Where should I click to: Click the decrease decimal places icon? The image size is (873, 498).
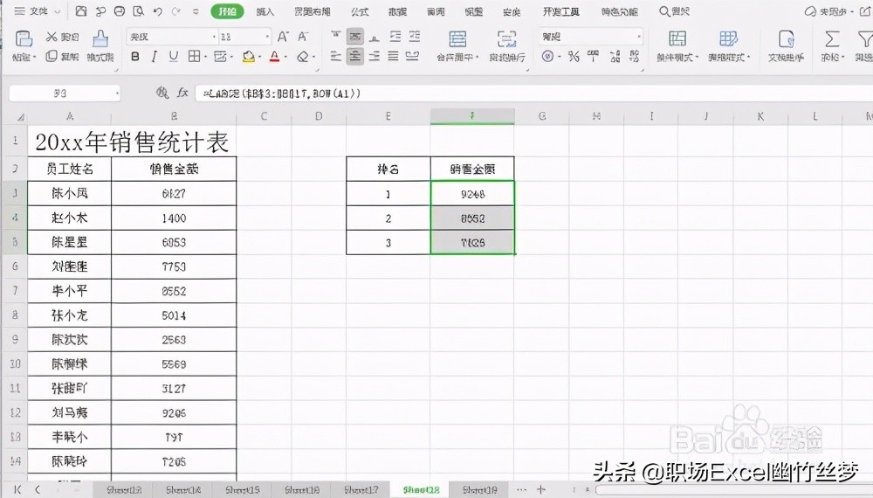[x=635, y=56]
